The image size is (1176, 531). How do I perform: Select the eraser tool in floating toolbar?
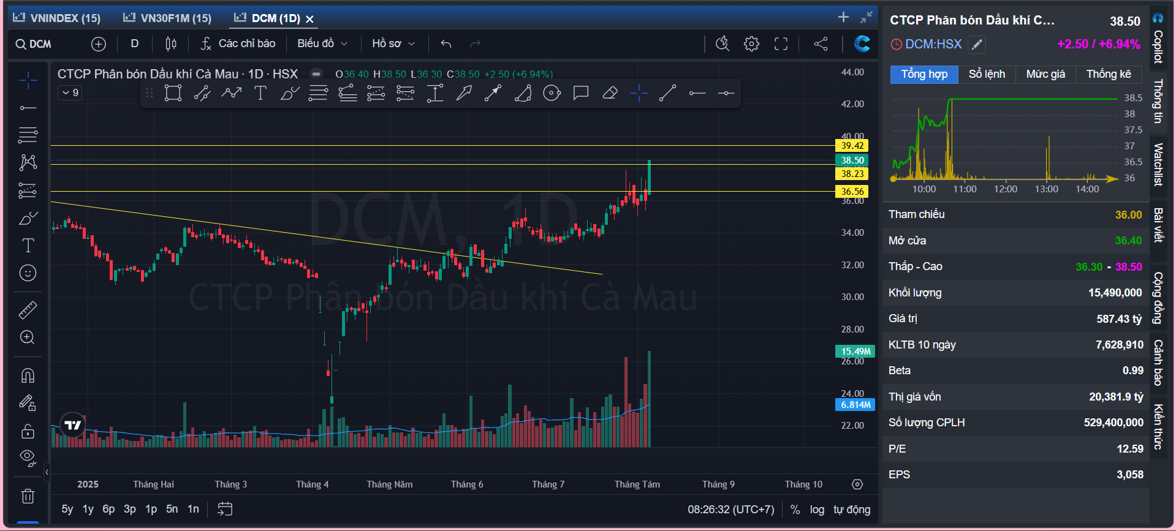(610, 93)
